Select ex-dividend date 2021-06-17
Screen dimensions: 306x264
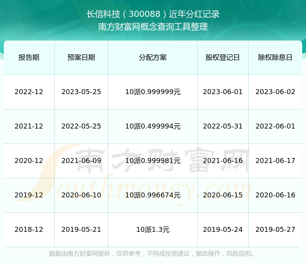275,161
